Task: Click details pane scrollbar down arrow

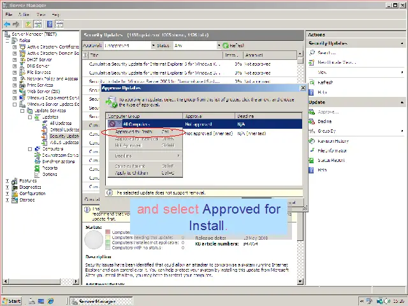Action: tap(300, 281)
